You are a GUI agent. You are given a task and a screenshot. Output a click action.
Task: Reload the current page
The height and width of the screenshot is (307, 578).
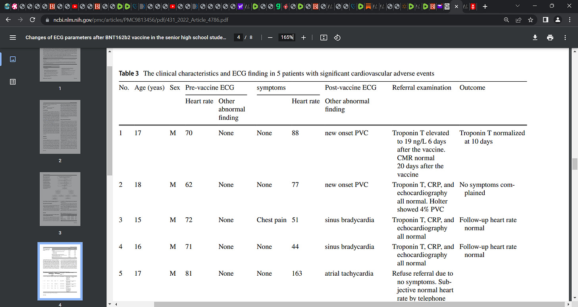(x=33, y=20)
